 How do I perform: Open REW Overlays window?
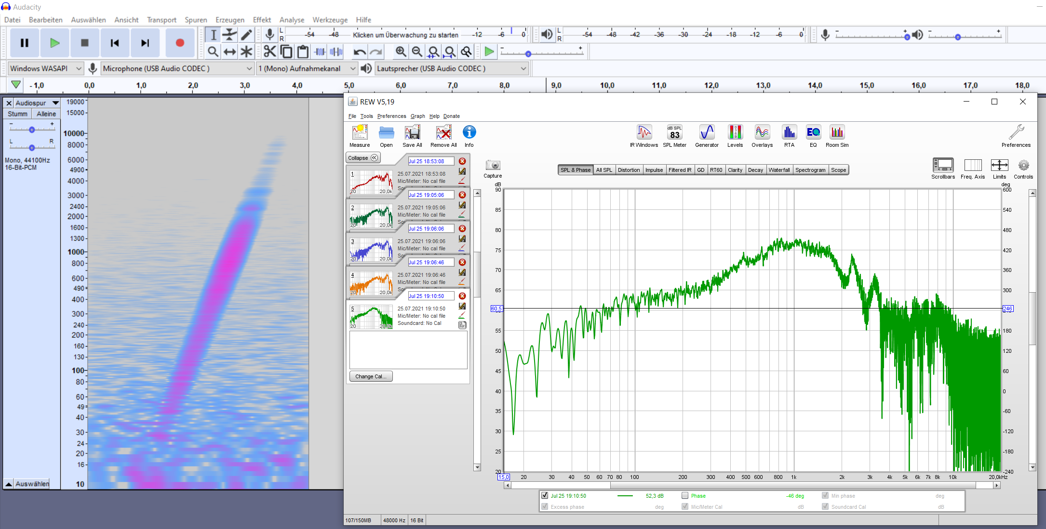[x=762, y=136]
